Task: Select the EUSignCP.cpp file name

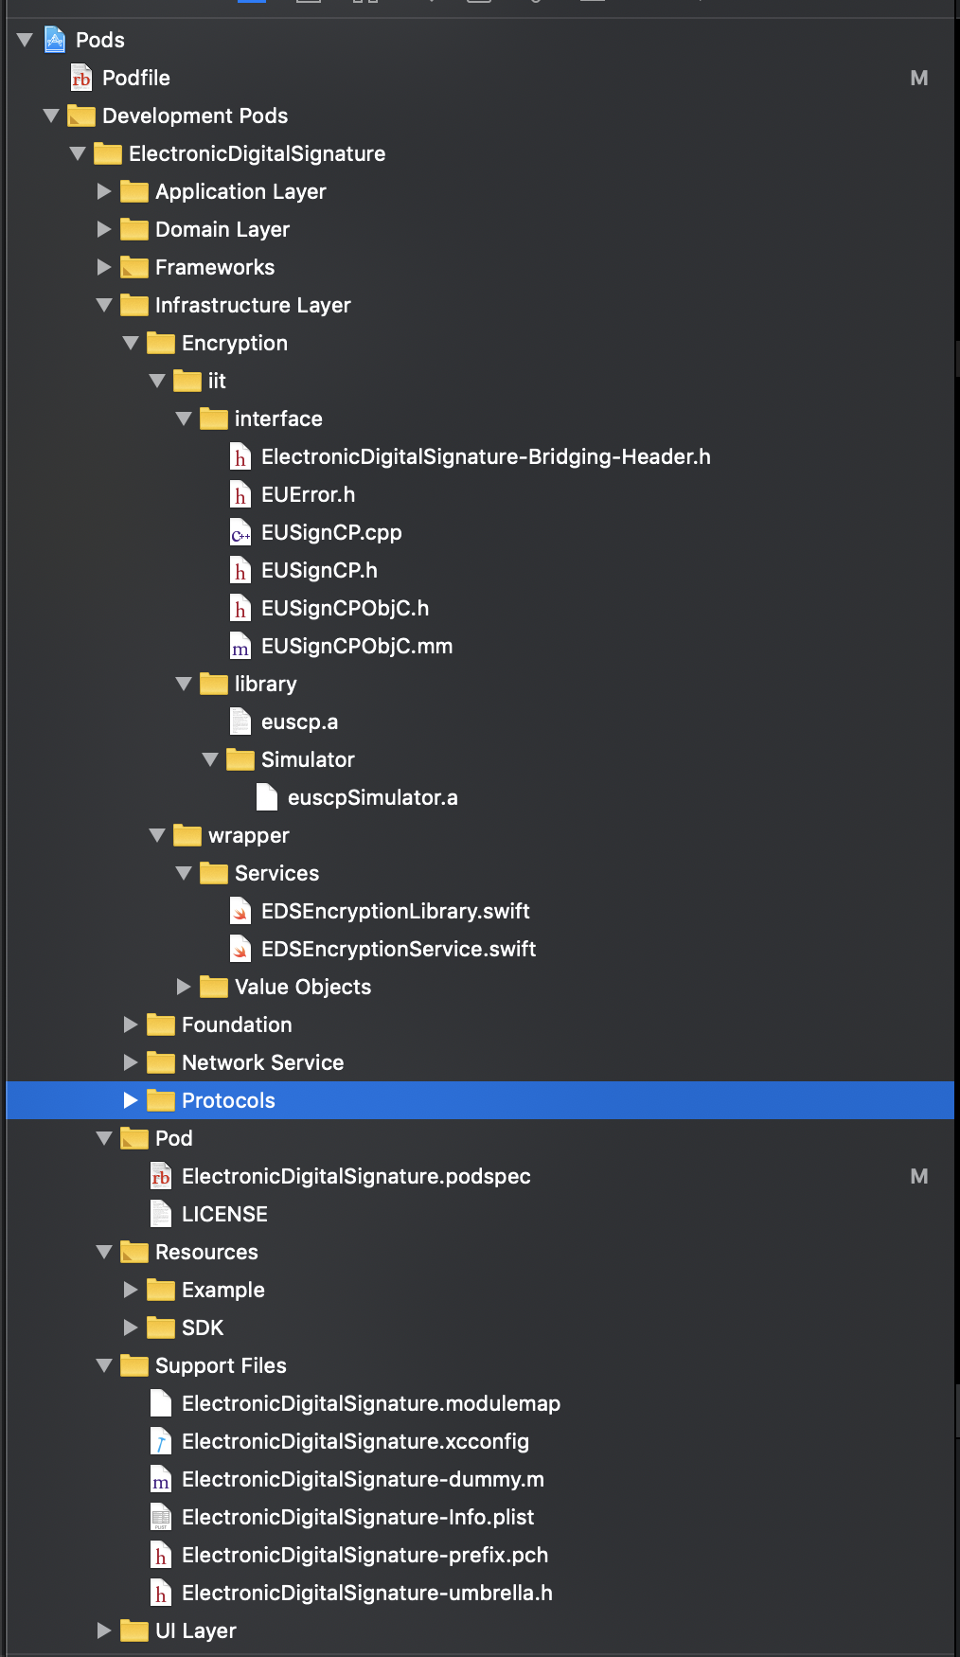Action: pyautogui.click(x=331, y=532)
